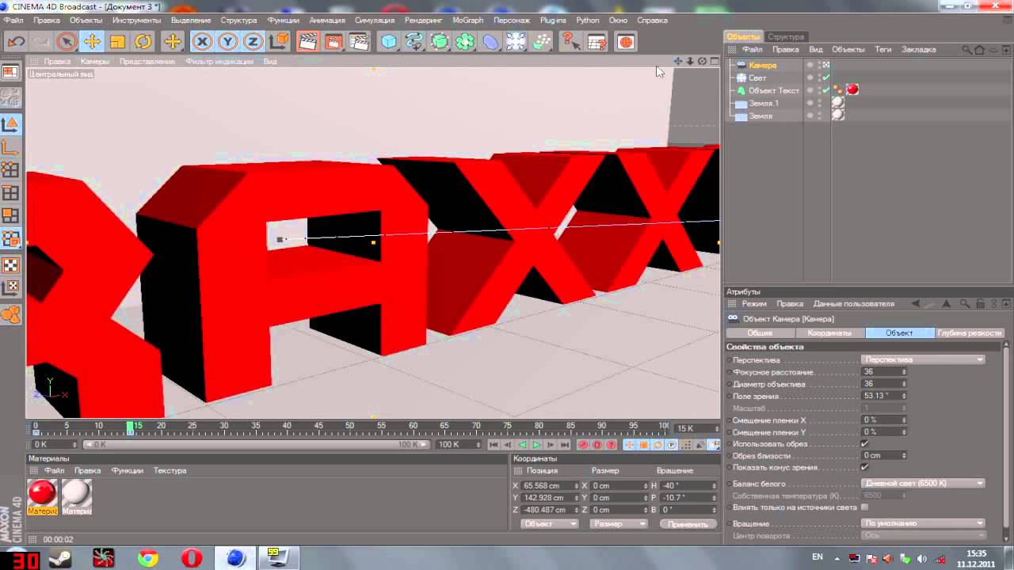Image resolution: width=1014 pixels, height=570 pixels.
Task: Open Размер dropdown in coordinates panel
Action: point(619,524)
